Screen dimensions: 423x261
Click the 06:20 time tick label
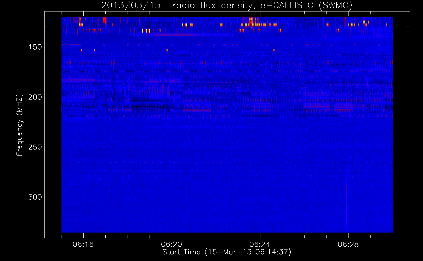pos(172,244)
